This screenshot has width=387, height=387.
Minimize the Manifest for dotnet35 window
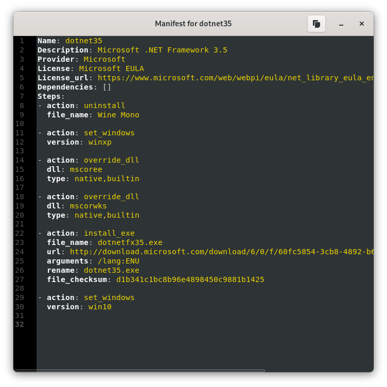pos(341,24)
